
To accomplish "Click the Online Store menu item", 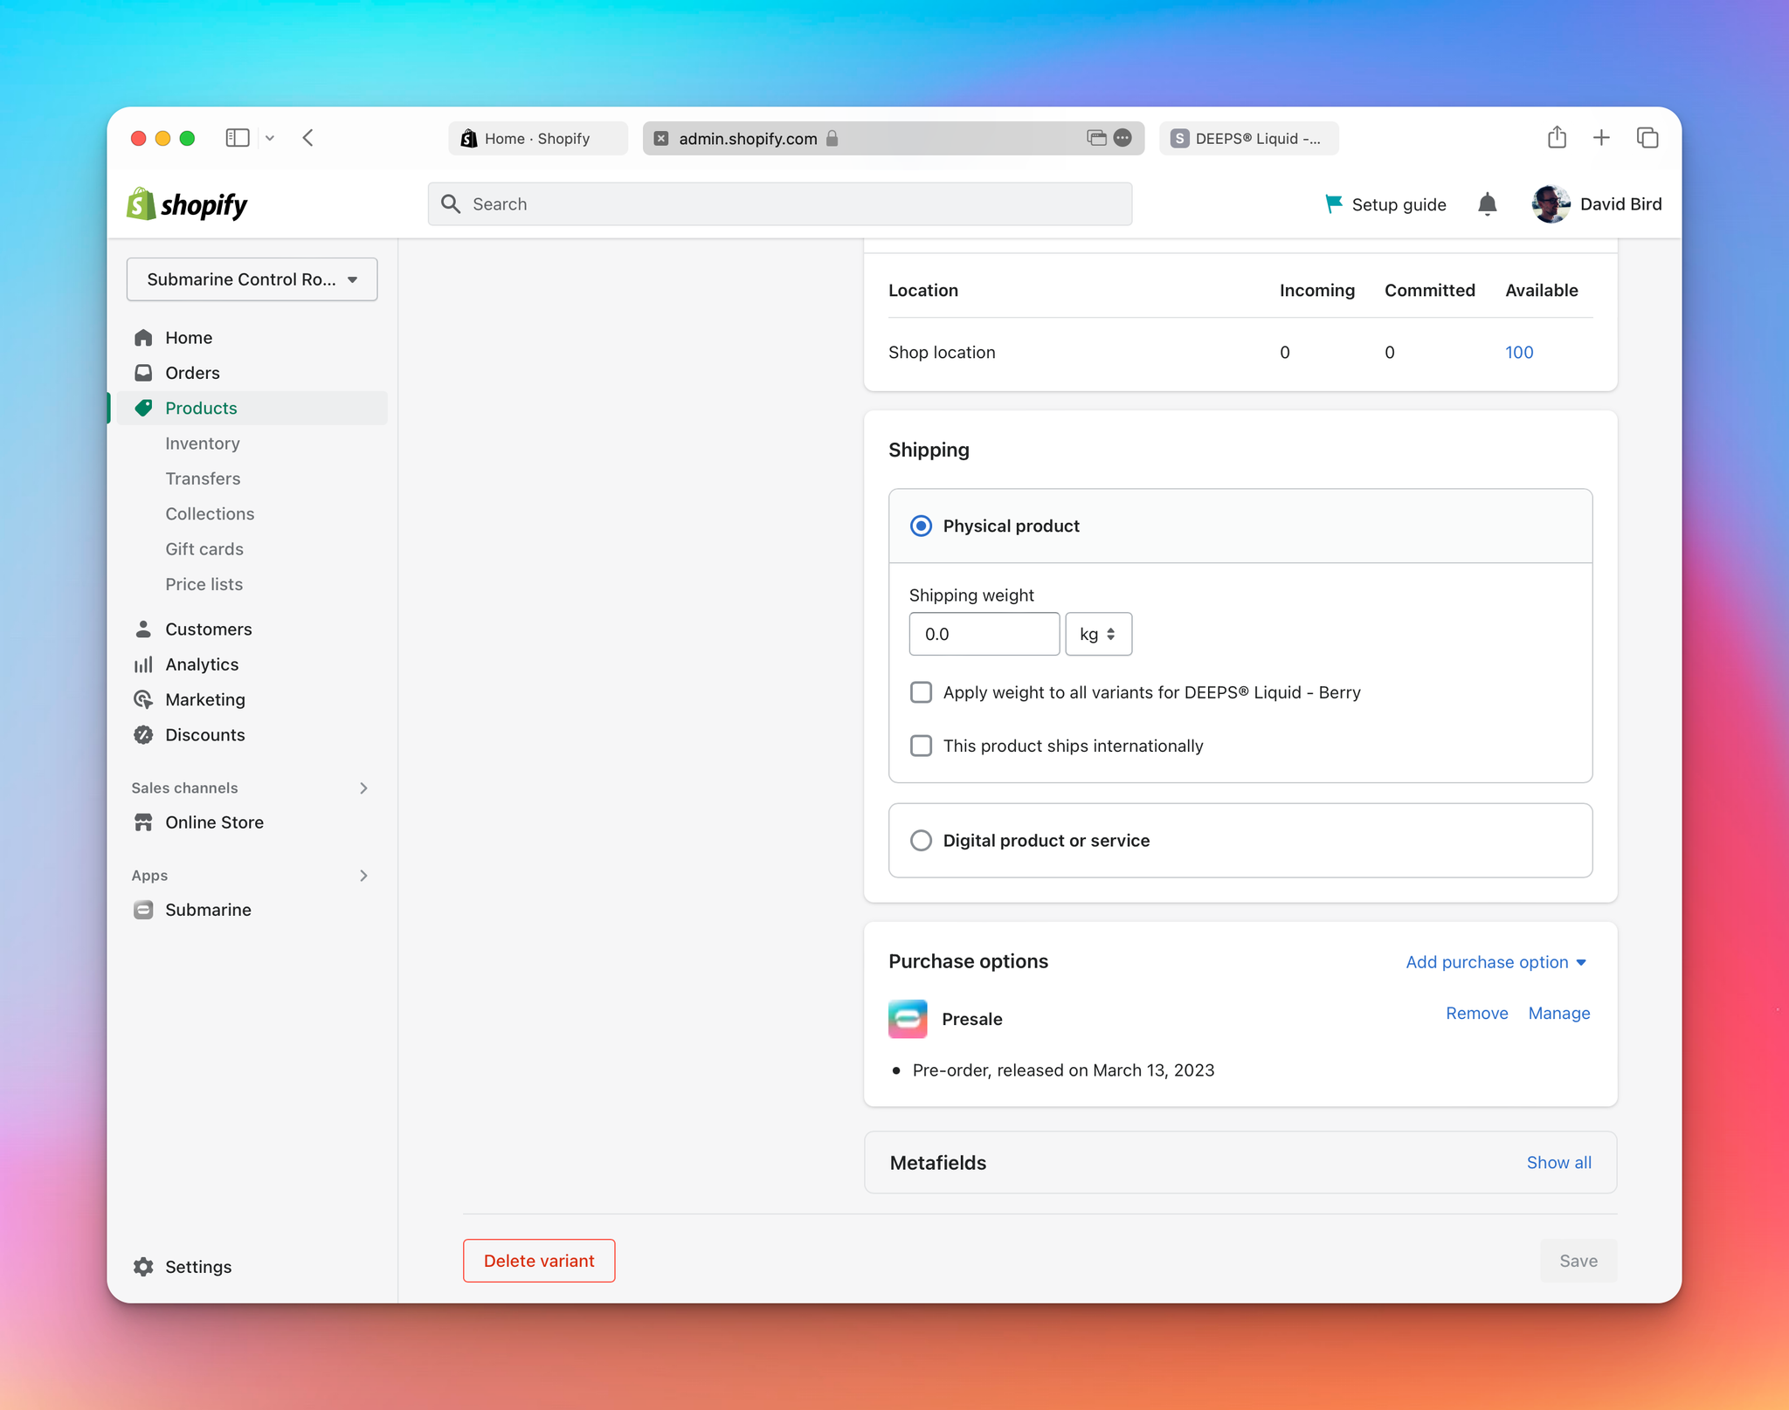I will click(215, 821).
